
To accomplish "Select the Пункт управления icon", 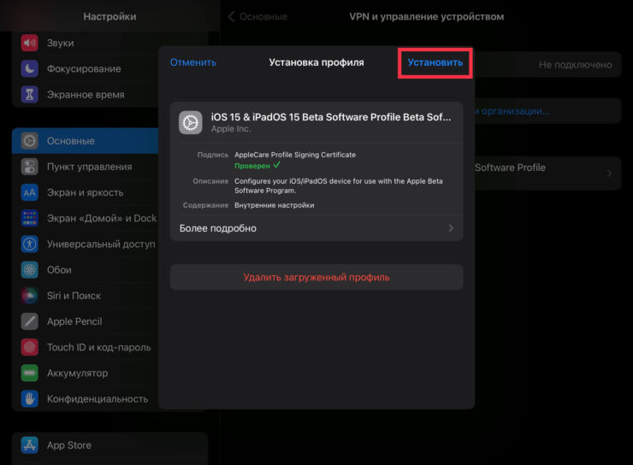I will point(30,167).
